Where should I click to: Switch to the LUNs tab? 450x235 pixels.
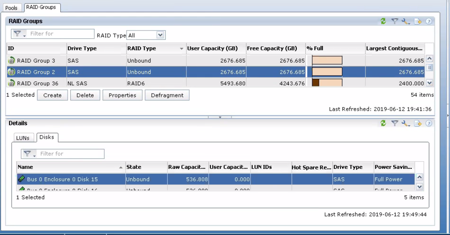click(x=23, y=138)
